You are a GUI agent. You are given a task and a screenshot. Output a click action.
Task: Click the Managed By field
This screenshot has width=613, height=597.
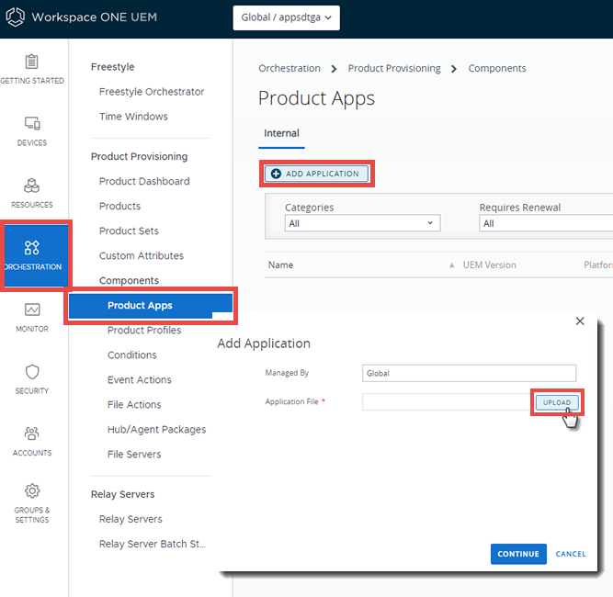(x=469, y=373)
